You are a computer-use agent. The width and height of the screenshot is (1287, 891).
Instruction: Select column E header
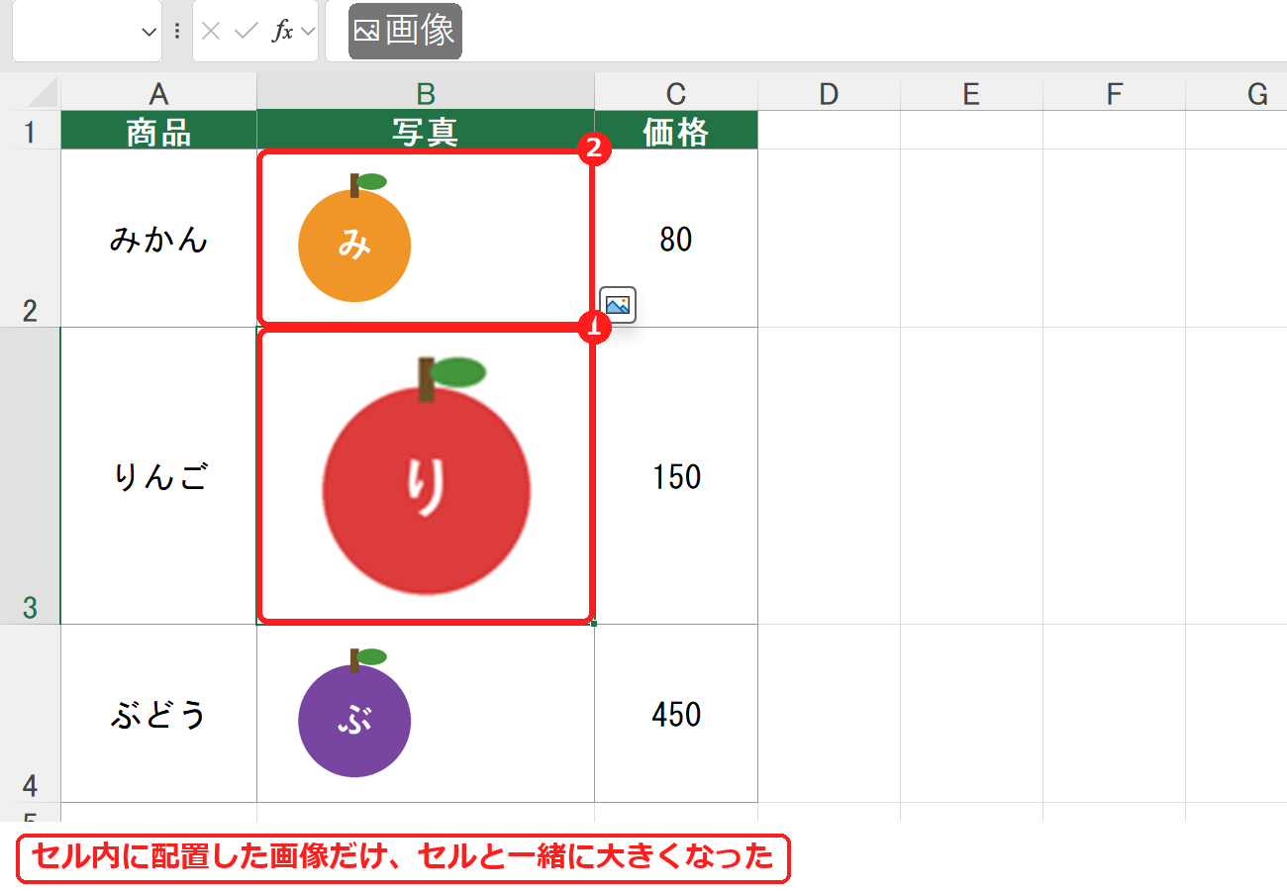coord(971,94)
